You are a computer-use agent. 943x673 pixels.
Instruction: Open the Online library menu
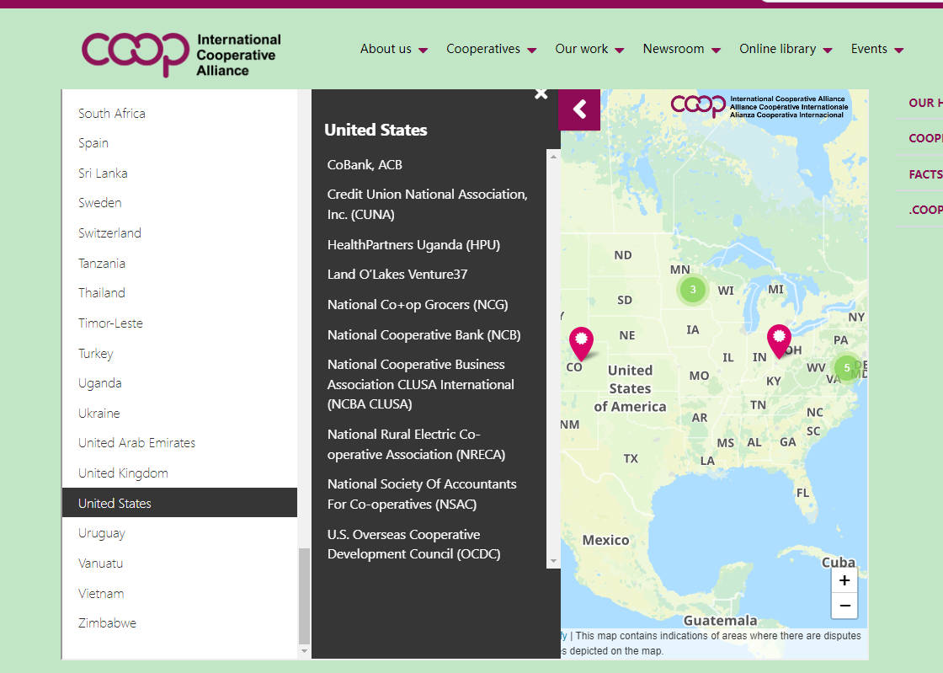click(785, 49)
